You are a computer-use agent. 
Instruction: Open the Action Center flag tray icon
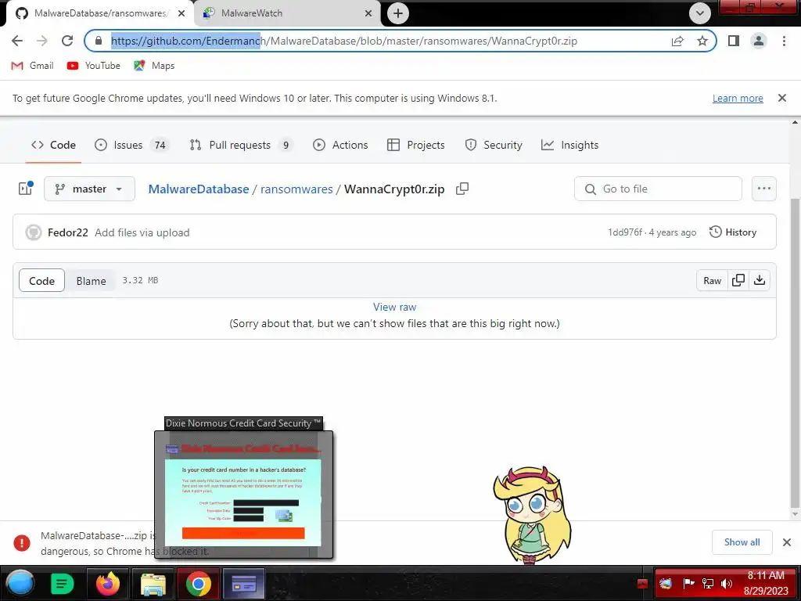click(x=688, y=583)
